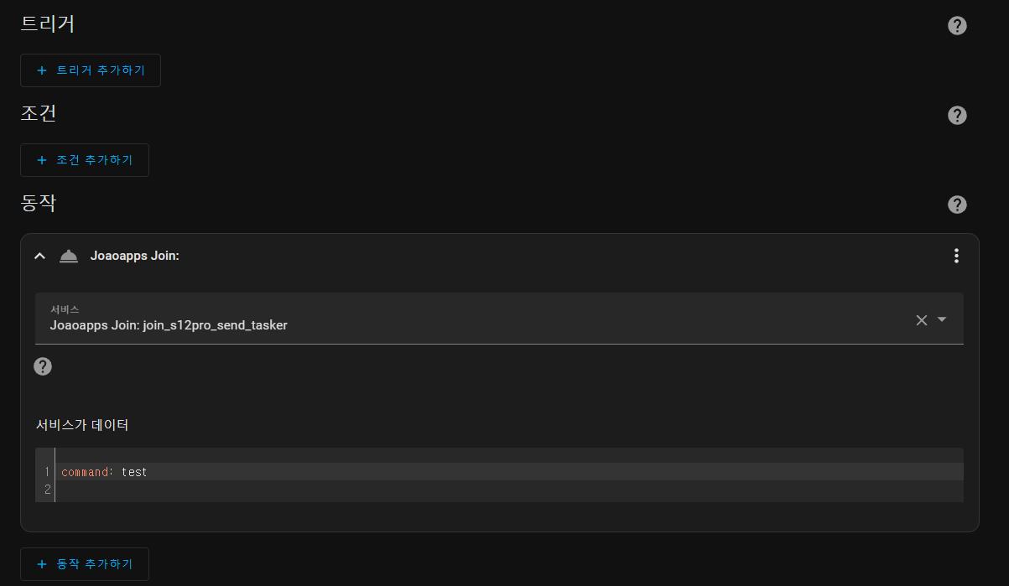Viewport: 1009px width, 586px height.
Task: Click the 조건 추가하기 button
Action: [85, 160]
